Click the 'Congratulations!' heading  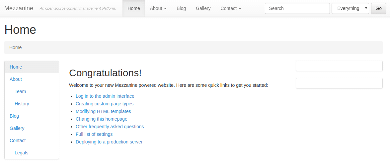click(x=105, y=73)
